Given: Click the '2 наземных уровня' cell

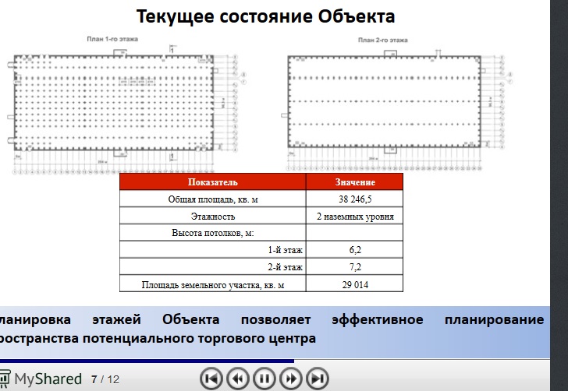Looking at the screenshot, I should [x=355, y=217].
